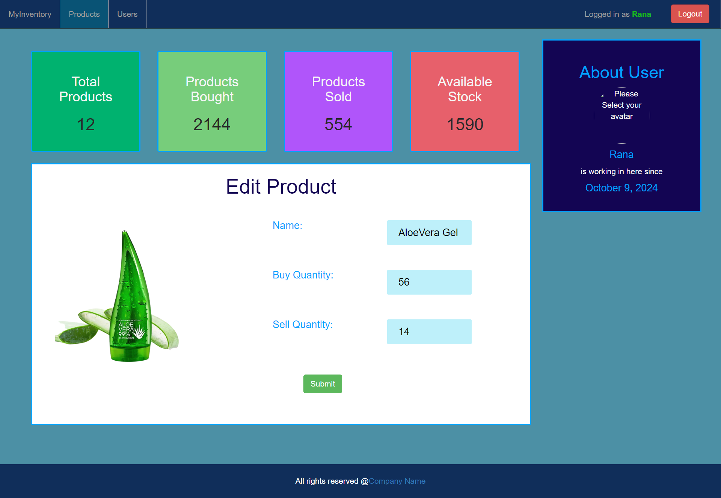Click the Company Name footer link
This screenshot has width=721, height=498.
(397, 481)
